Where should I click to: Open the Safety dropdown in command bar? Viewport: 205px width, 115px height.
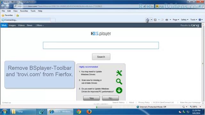[184, 20]
